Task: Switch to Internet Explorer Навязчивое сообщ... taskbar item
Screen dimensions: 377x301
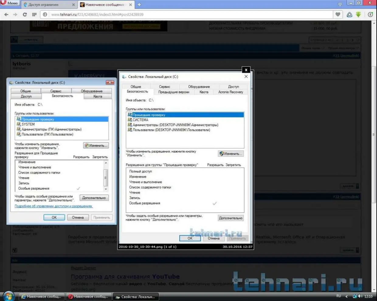Action: pos(42,297)
